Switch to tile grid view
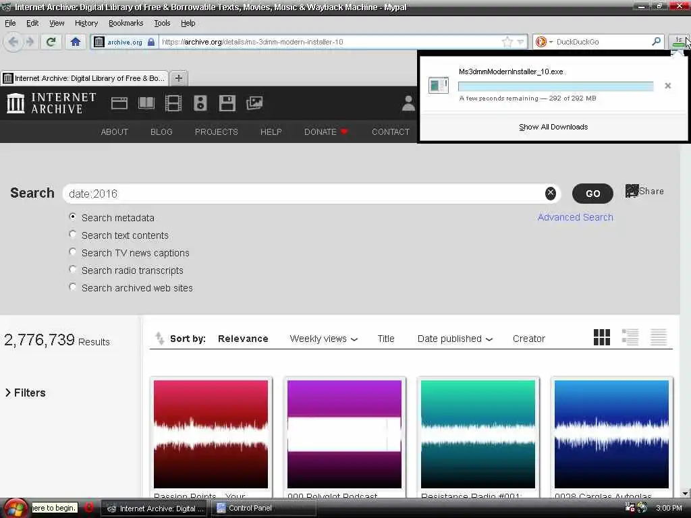The width and height of the screenshot is (691, 518). pos(601,337)
